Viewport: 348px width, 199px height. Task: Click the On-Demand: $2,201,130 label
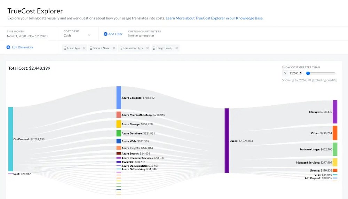[x=29, y=139]
